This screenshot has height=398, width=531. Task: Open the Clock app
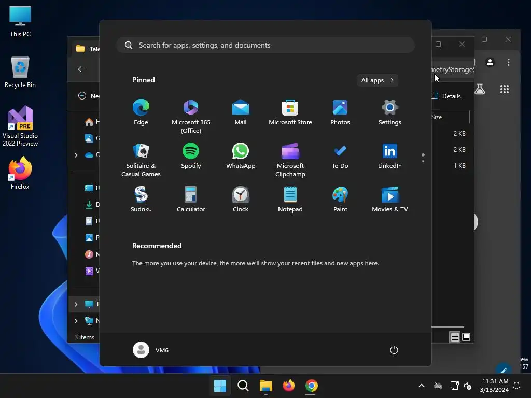click(241, 200)
